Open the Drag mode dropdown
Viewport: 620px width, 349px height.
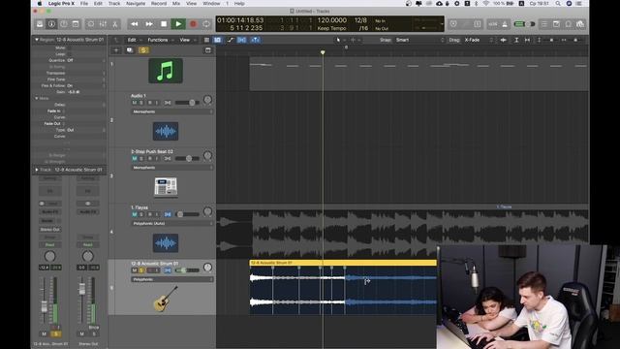(479, 40)
